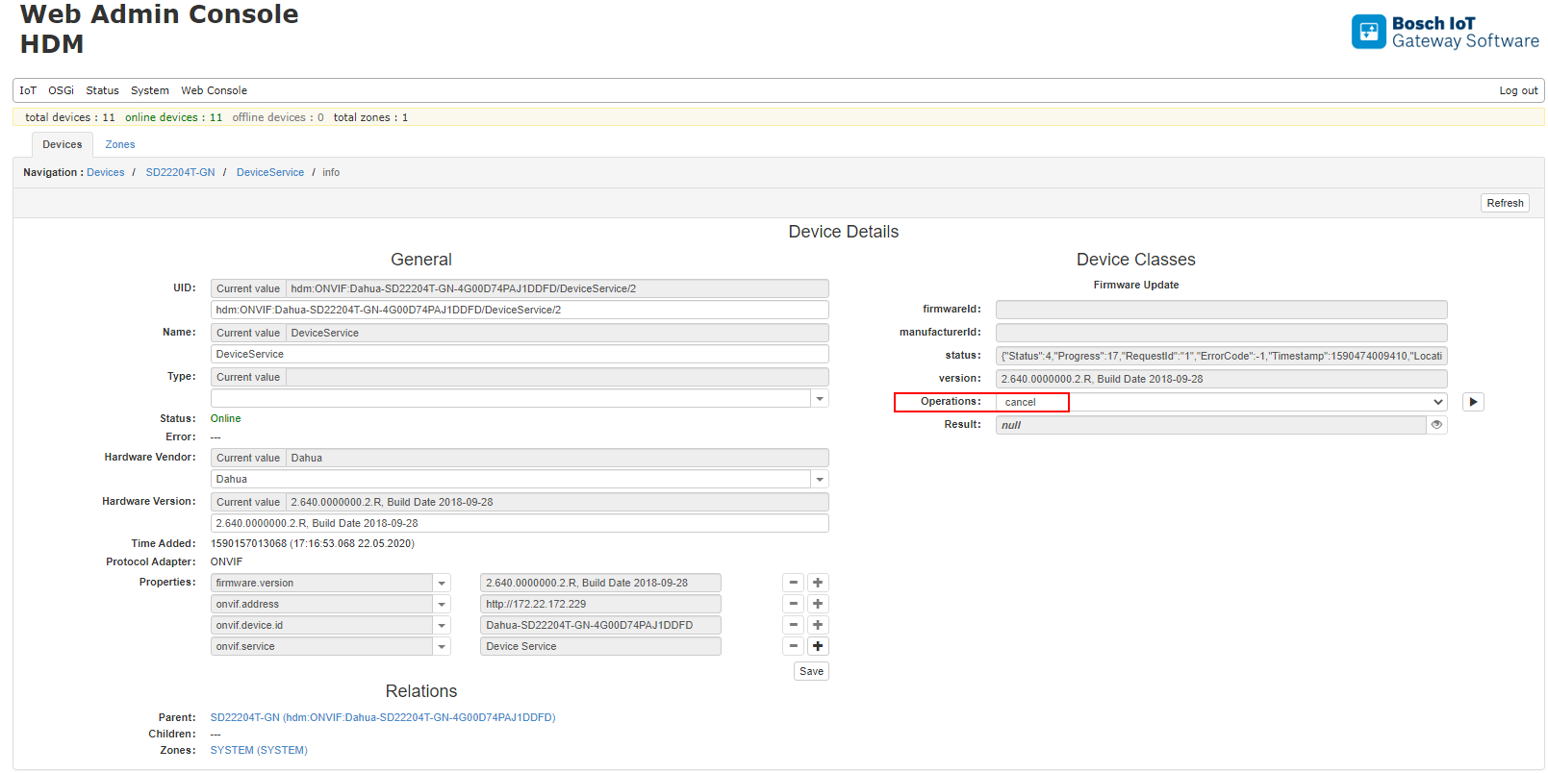
Task: Expand the Type dropdown in General
Action: coord(819,399)
